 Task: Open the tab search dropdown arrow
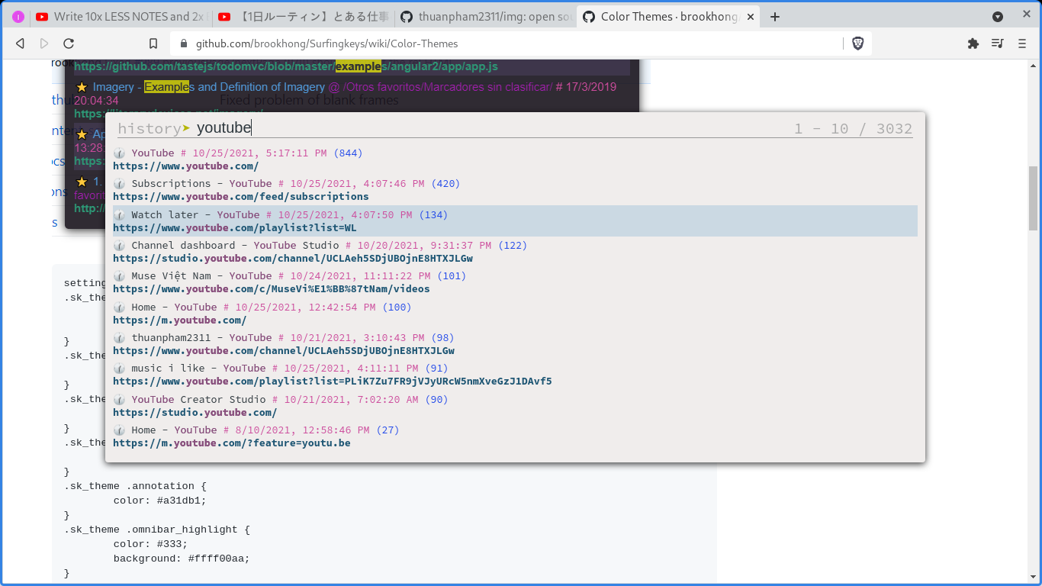[997, 17]
